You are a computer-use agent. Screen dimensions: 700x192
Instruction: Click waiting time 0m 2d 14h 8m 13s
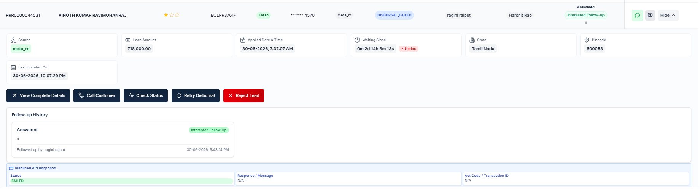click(375, 49)
